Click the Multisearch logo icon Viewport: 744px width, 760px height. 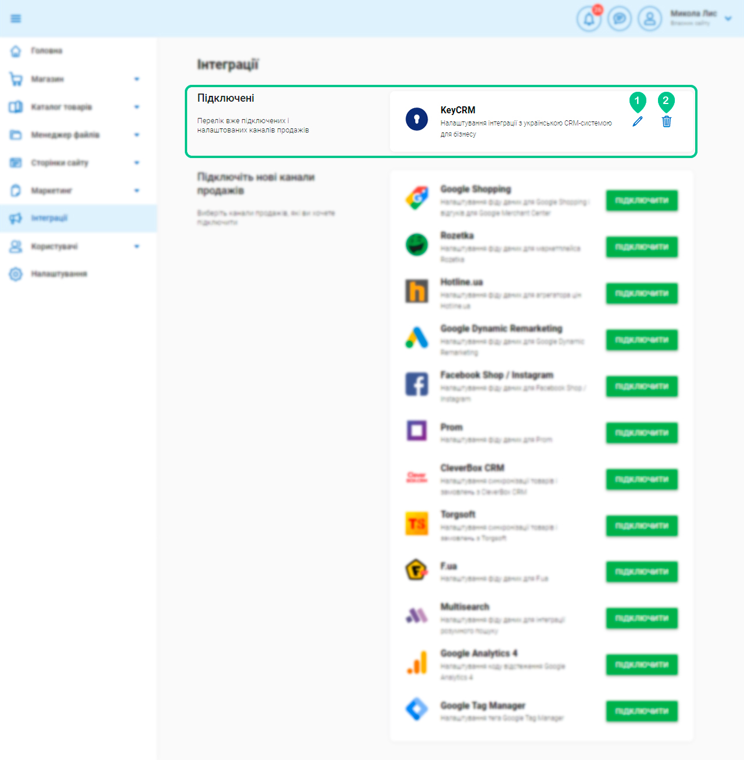pos(417,615)
